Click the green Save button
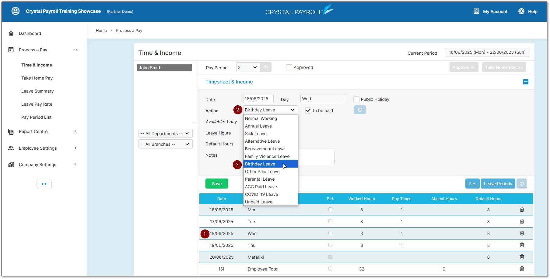This screenshot has width=550, height=279. 217,184
